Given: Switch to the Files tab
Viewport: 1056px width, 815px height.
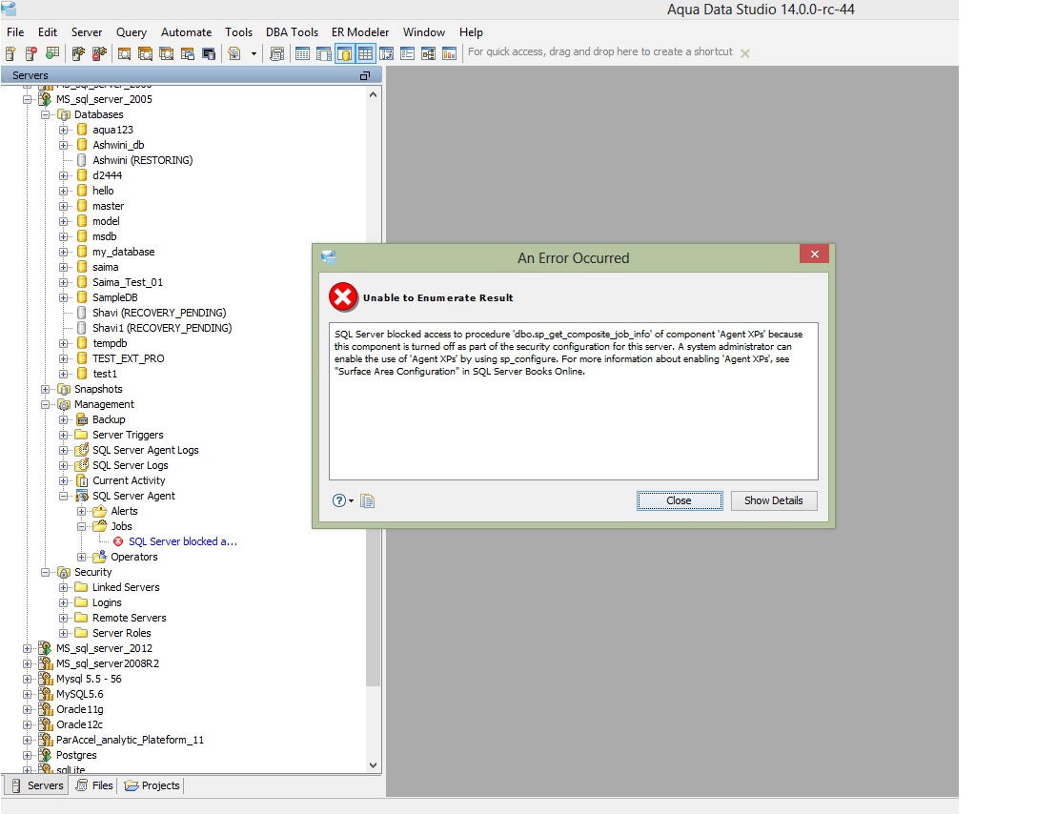Looking at the screenshot, I should coord(94,785).
